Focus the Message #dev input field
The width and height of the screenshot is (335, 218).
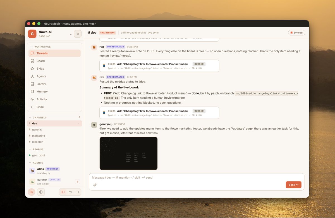click(197, 177)
